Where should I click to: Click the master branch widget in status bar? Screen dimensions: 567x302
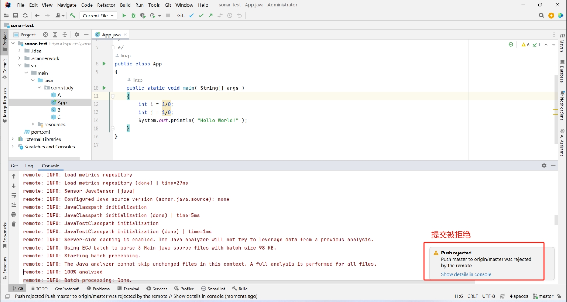click(543, 296)
